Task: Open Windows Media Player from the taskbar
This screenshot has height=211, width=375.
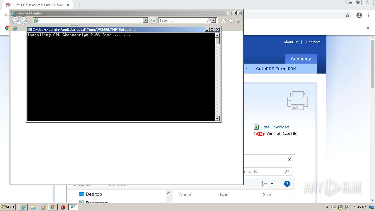Action: [x=43, y=207]
